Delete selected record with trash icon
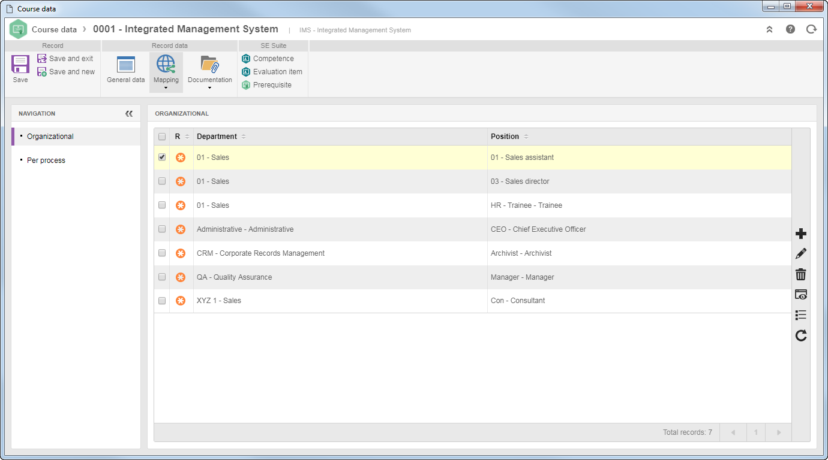 801,274
